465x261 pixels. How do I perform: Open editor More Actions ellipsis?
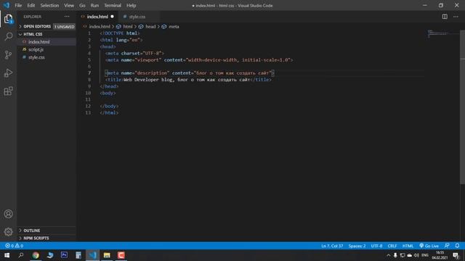pos(456,17)
